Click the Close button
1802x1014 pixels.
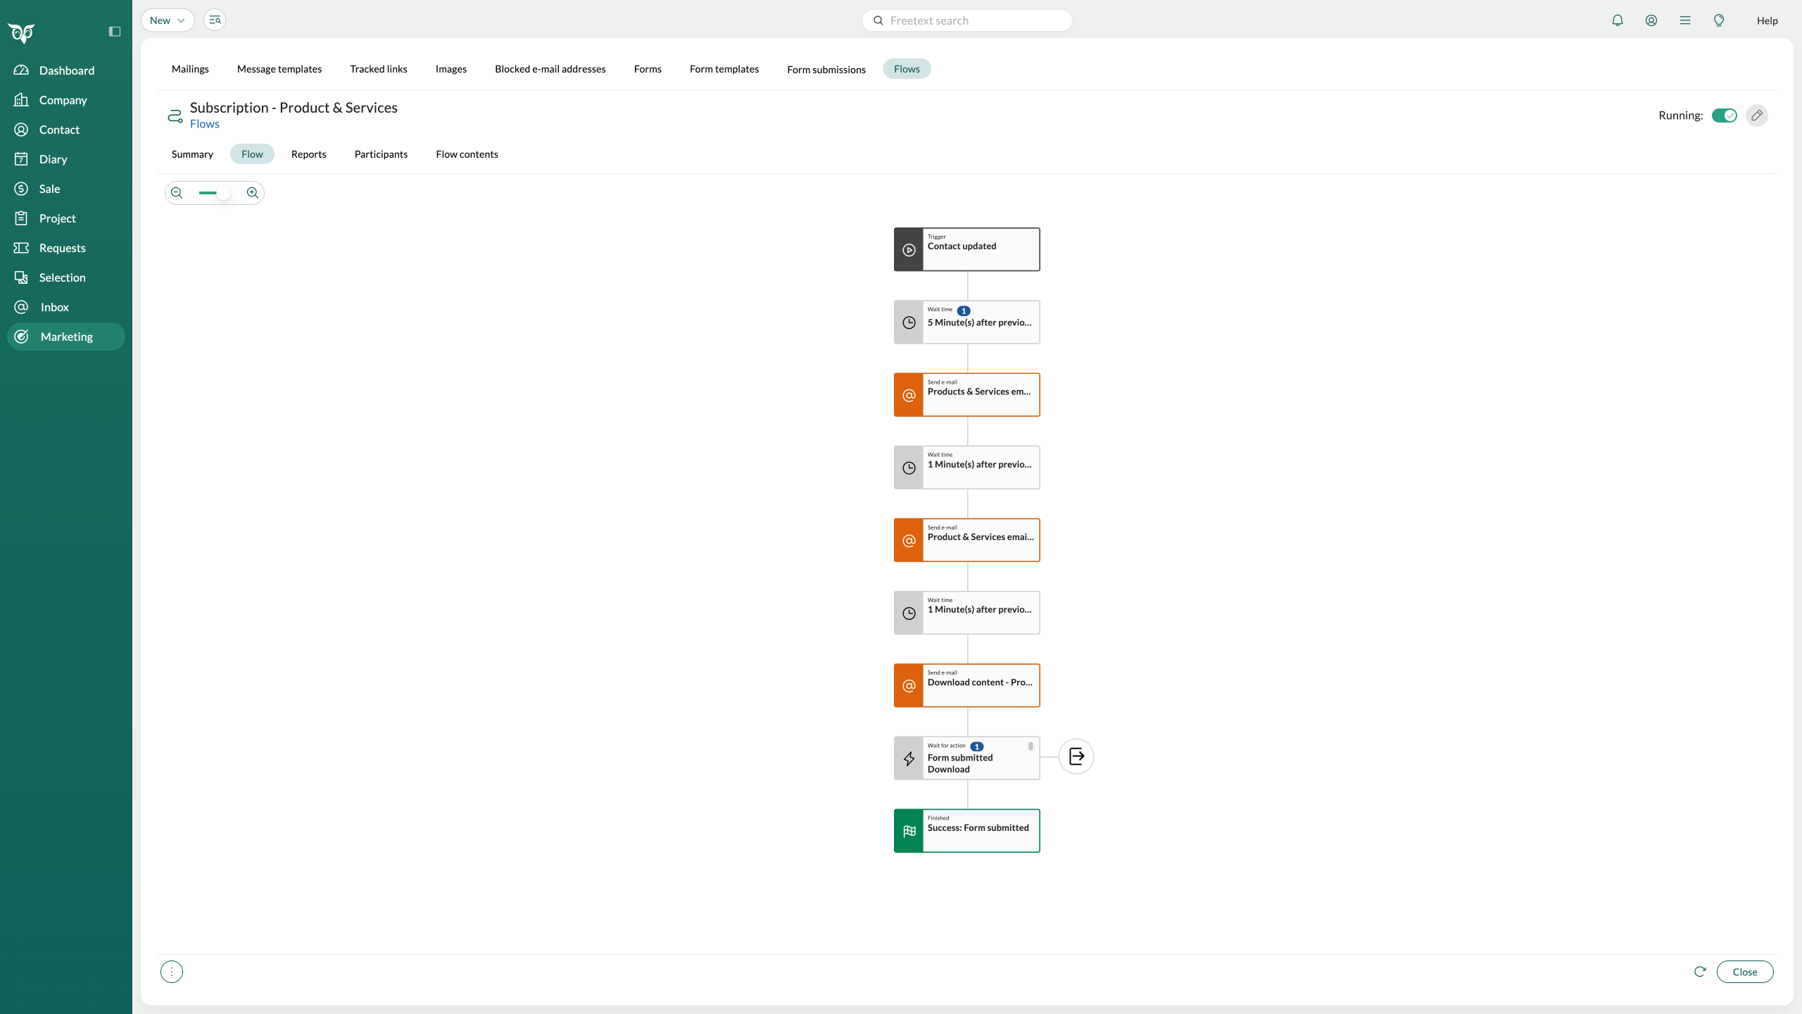coord(1745,972)
